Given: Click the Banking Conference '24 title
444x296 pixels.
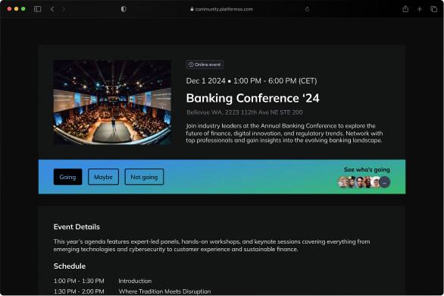Looking at the screenshot, I should (x=253, y=98).
